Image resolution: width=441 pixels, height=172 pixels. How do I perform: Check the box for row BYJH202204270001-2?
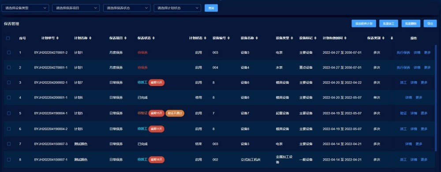(9, 52)
